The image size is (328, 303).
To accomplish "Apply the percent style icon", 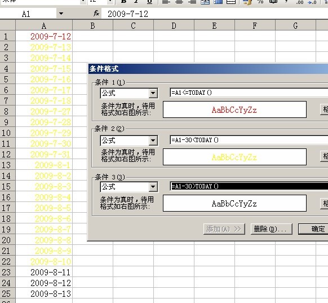I will pyautogui.click(x=260, y=2).
